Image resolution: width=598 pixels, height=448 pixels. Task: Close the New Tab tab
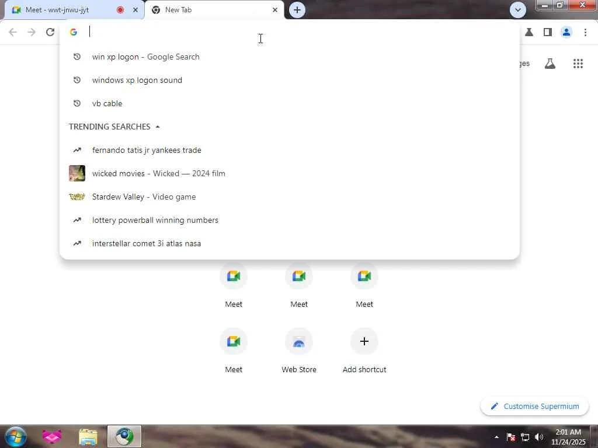tap(275, 10)
